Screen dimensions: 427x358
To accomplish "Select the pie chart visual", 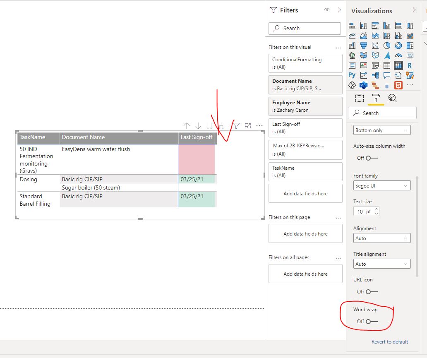I will 387,46.
